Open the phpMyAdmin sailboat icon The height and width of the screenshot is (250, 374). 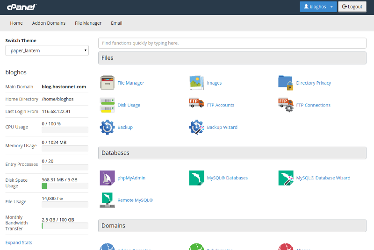(x=108, y=178)
